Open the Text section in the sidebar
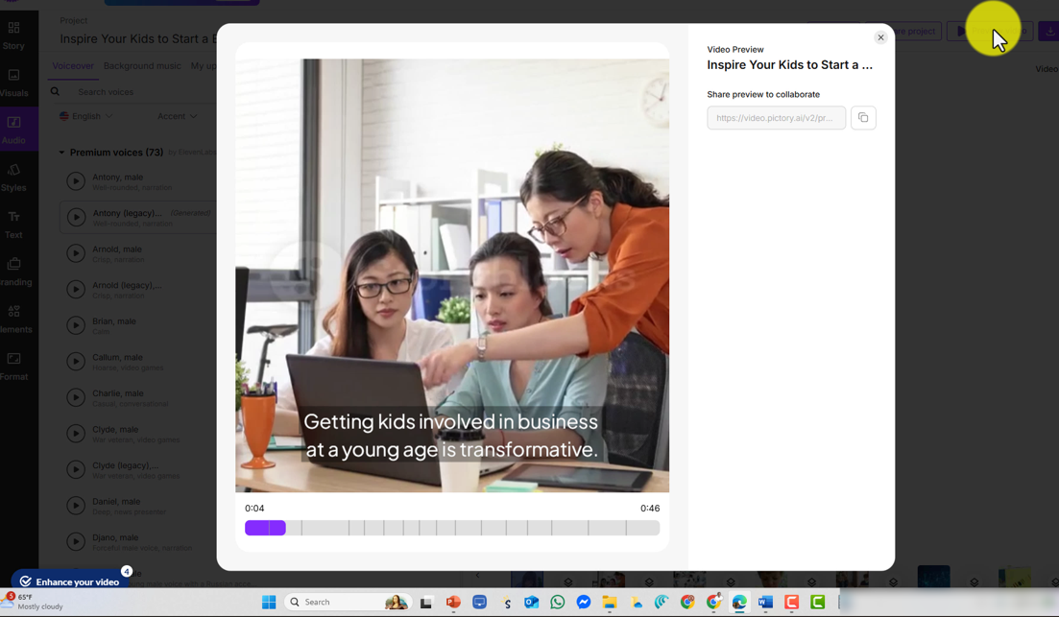The image size is (1059, 617). point(13,225)
